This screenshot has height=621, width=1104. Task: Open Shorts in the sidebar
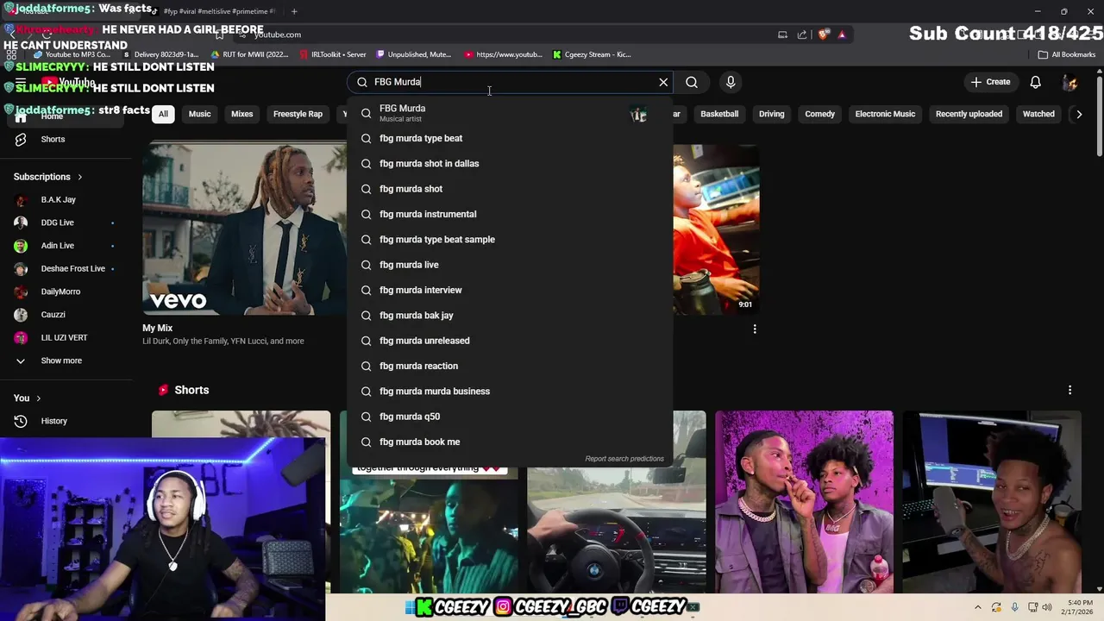[x=53, y=139]
